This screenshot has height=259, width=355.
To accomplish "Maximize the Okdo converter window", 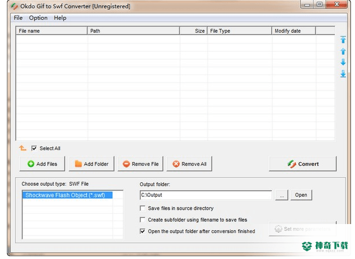I will [x=319, y=5].
